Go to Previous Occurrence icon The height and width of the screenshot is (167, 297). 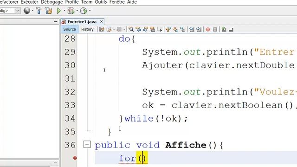pos(138,29)
